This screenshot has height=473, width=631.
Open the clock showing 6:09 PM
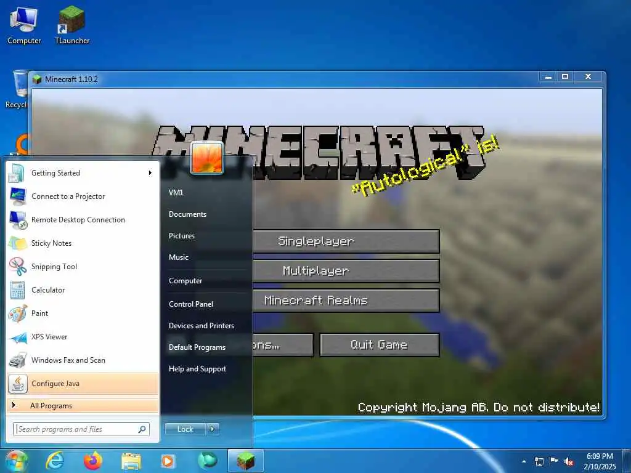click(x=599, y=461)
